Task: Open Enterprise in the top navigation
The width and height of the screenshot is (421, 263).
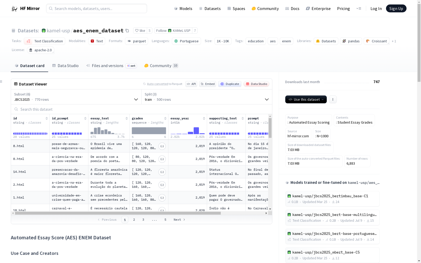Action: 318,8
